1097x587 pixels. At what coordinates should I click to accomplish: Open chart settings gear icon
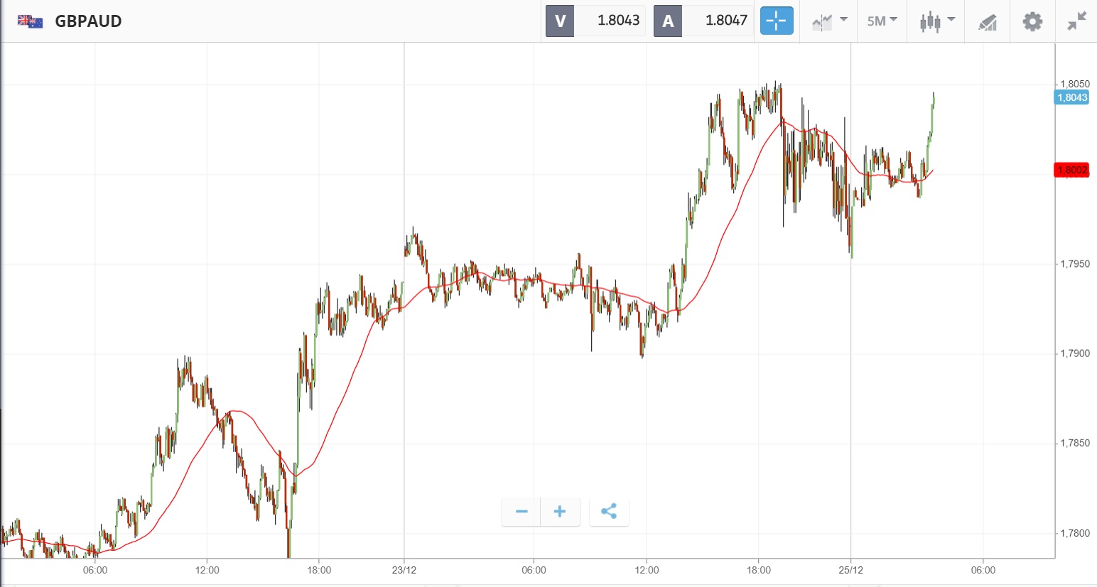[x=1032, y=21]
